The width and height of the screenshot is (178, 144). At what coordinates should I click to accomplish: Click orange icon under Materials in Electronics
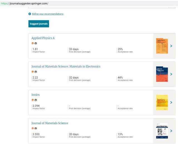click(x=33, y=72)
